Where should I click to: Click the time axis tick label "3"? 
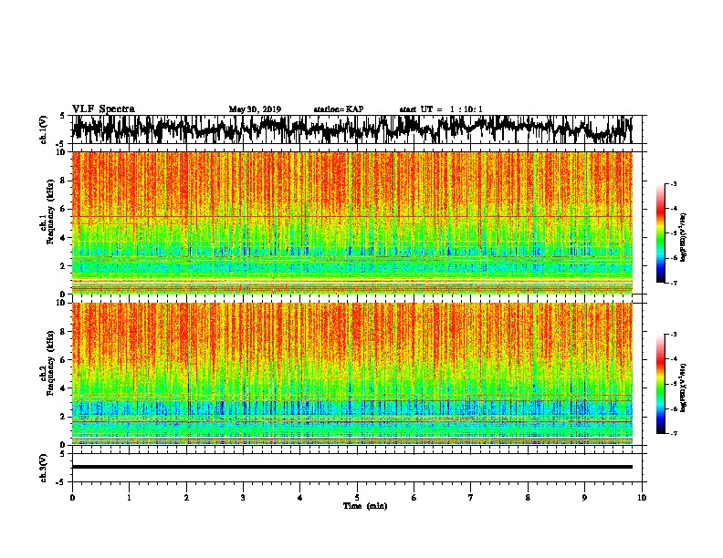(243, 497)
